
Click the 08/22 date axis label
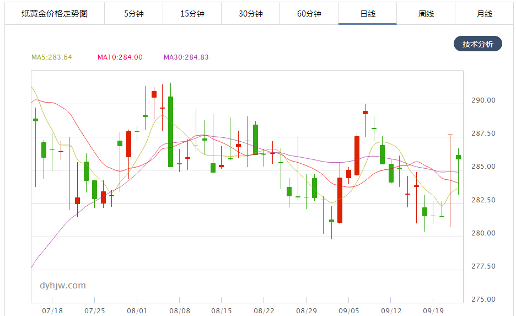point(264,310)
